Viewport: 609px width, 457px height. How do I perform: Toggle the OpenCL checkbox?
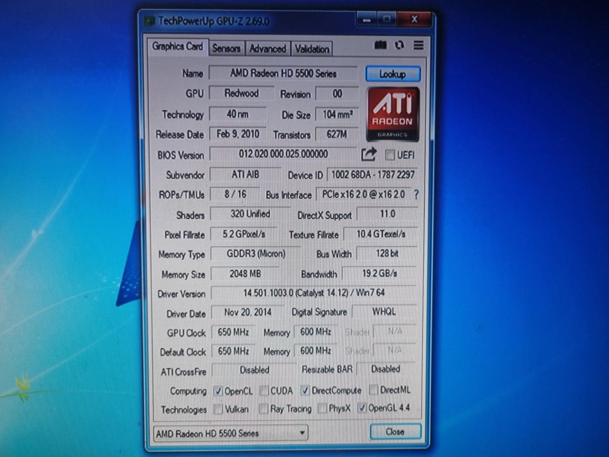(x=218, y=391)
